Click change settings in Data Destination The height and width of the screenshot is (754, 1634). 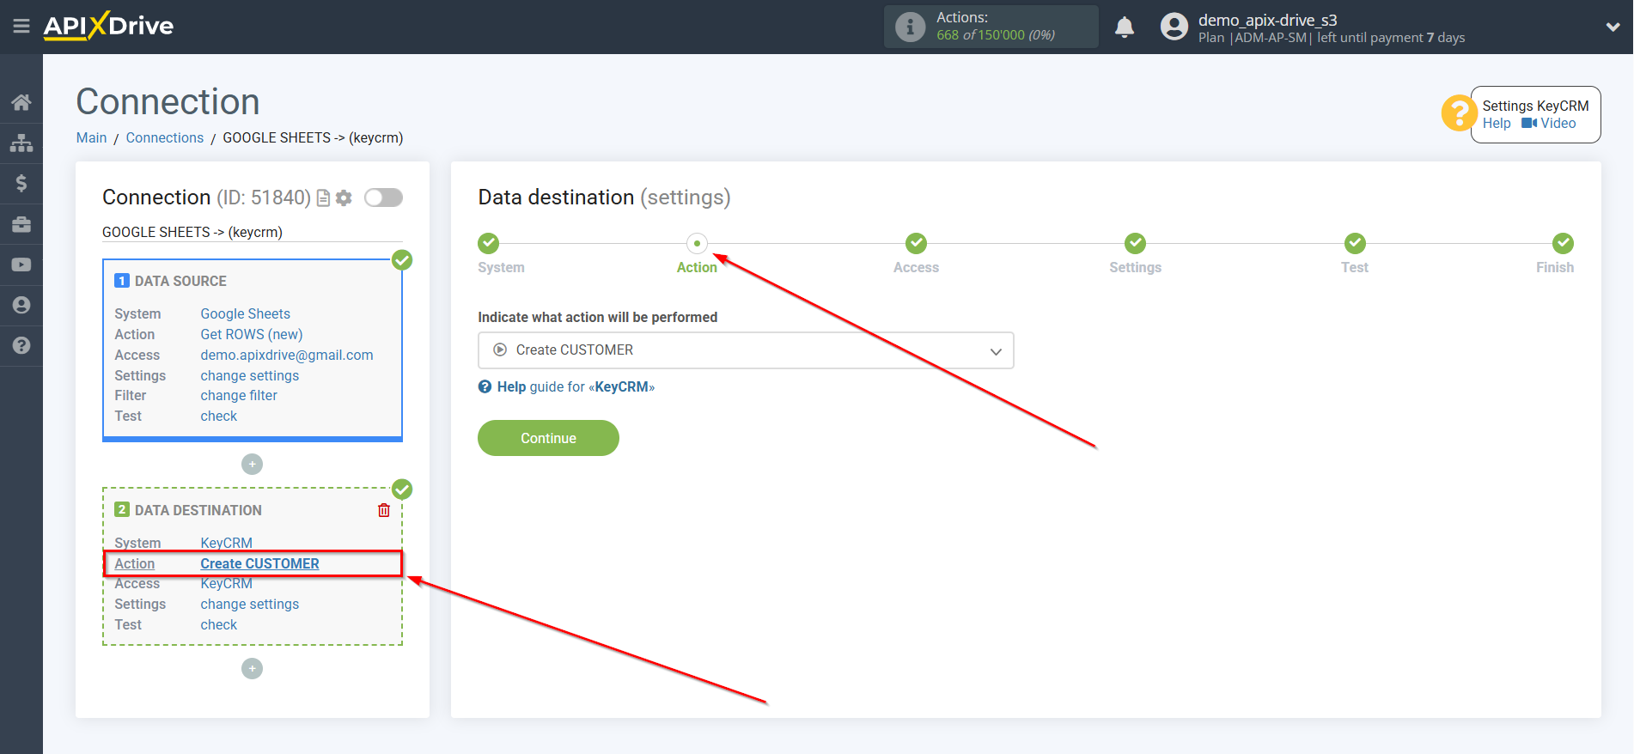250,605
